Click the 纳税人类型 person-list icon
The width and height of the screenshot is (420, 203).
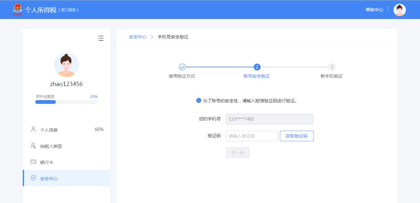(33, 146)
